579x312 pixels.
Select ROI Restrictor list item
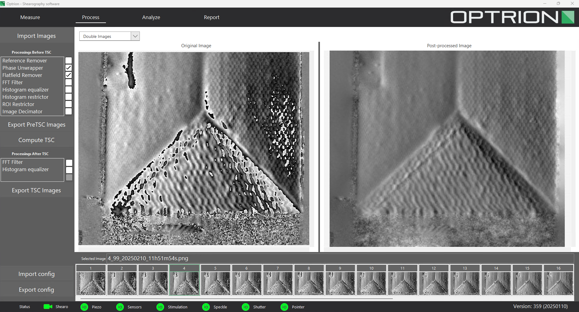pos(32,104)
